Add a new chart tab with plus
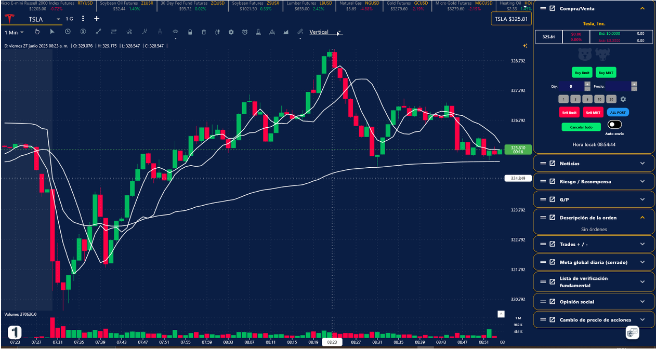Viewport: 656px width, 349px height. pyautogui.click(x=97, y=19)
